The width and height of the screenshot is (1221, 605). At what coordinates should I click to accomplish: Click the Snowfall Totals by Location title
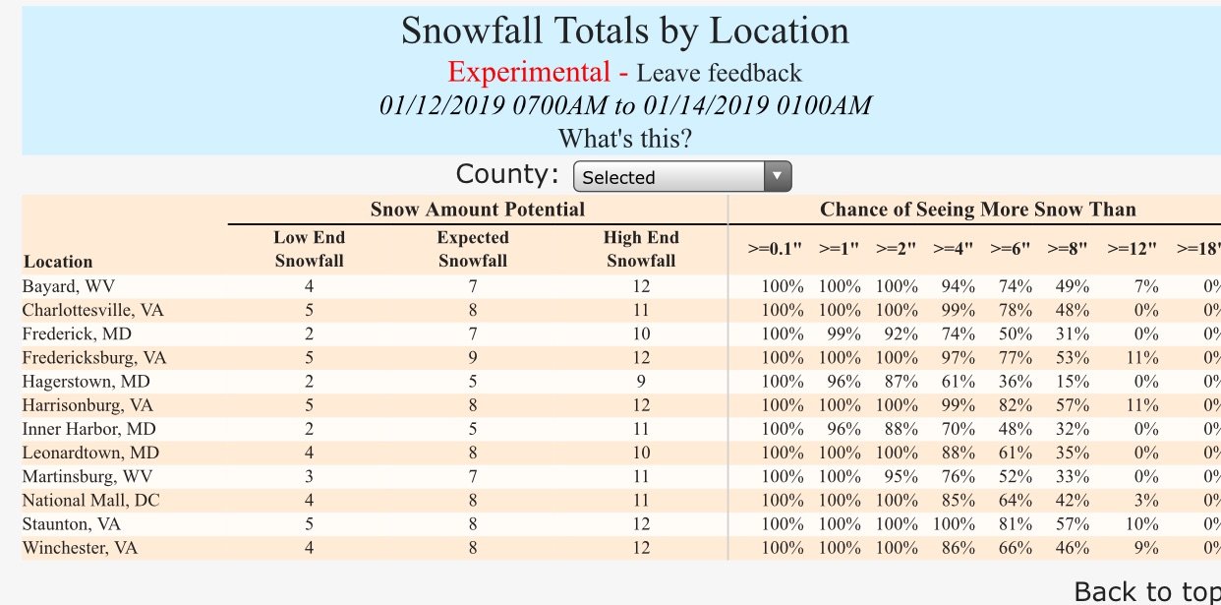[x=624, y=30]
